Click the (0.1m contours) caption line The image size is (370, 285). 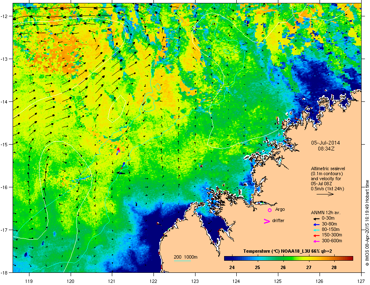coord(327,174)
